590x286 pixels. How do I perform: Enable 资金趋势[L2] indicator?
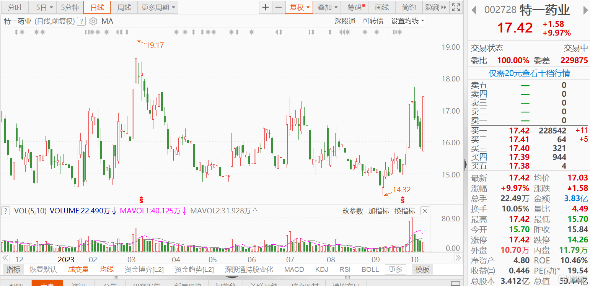coord(194,270)
